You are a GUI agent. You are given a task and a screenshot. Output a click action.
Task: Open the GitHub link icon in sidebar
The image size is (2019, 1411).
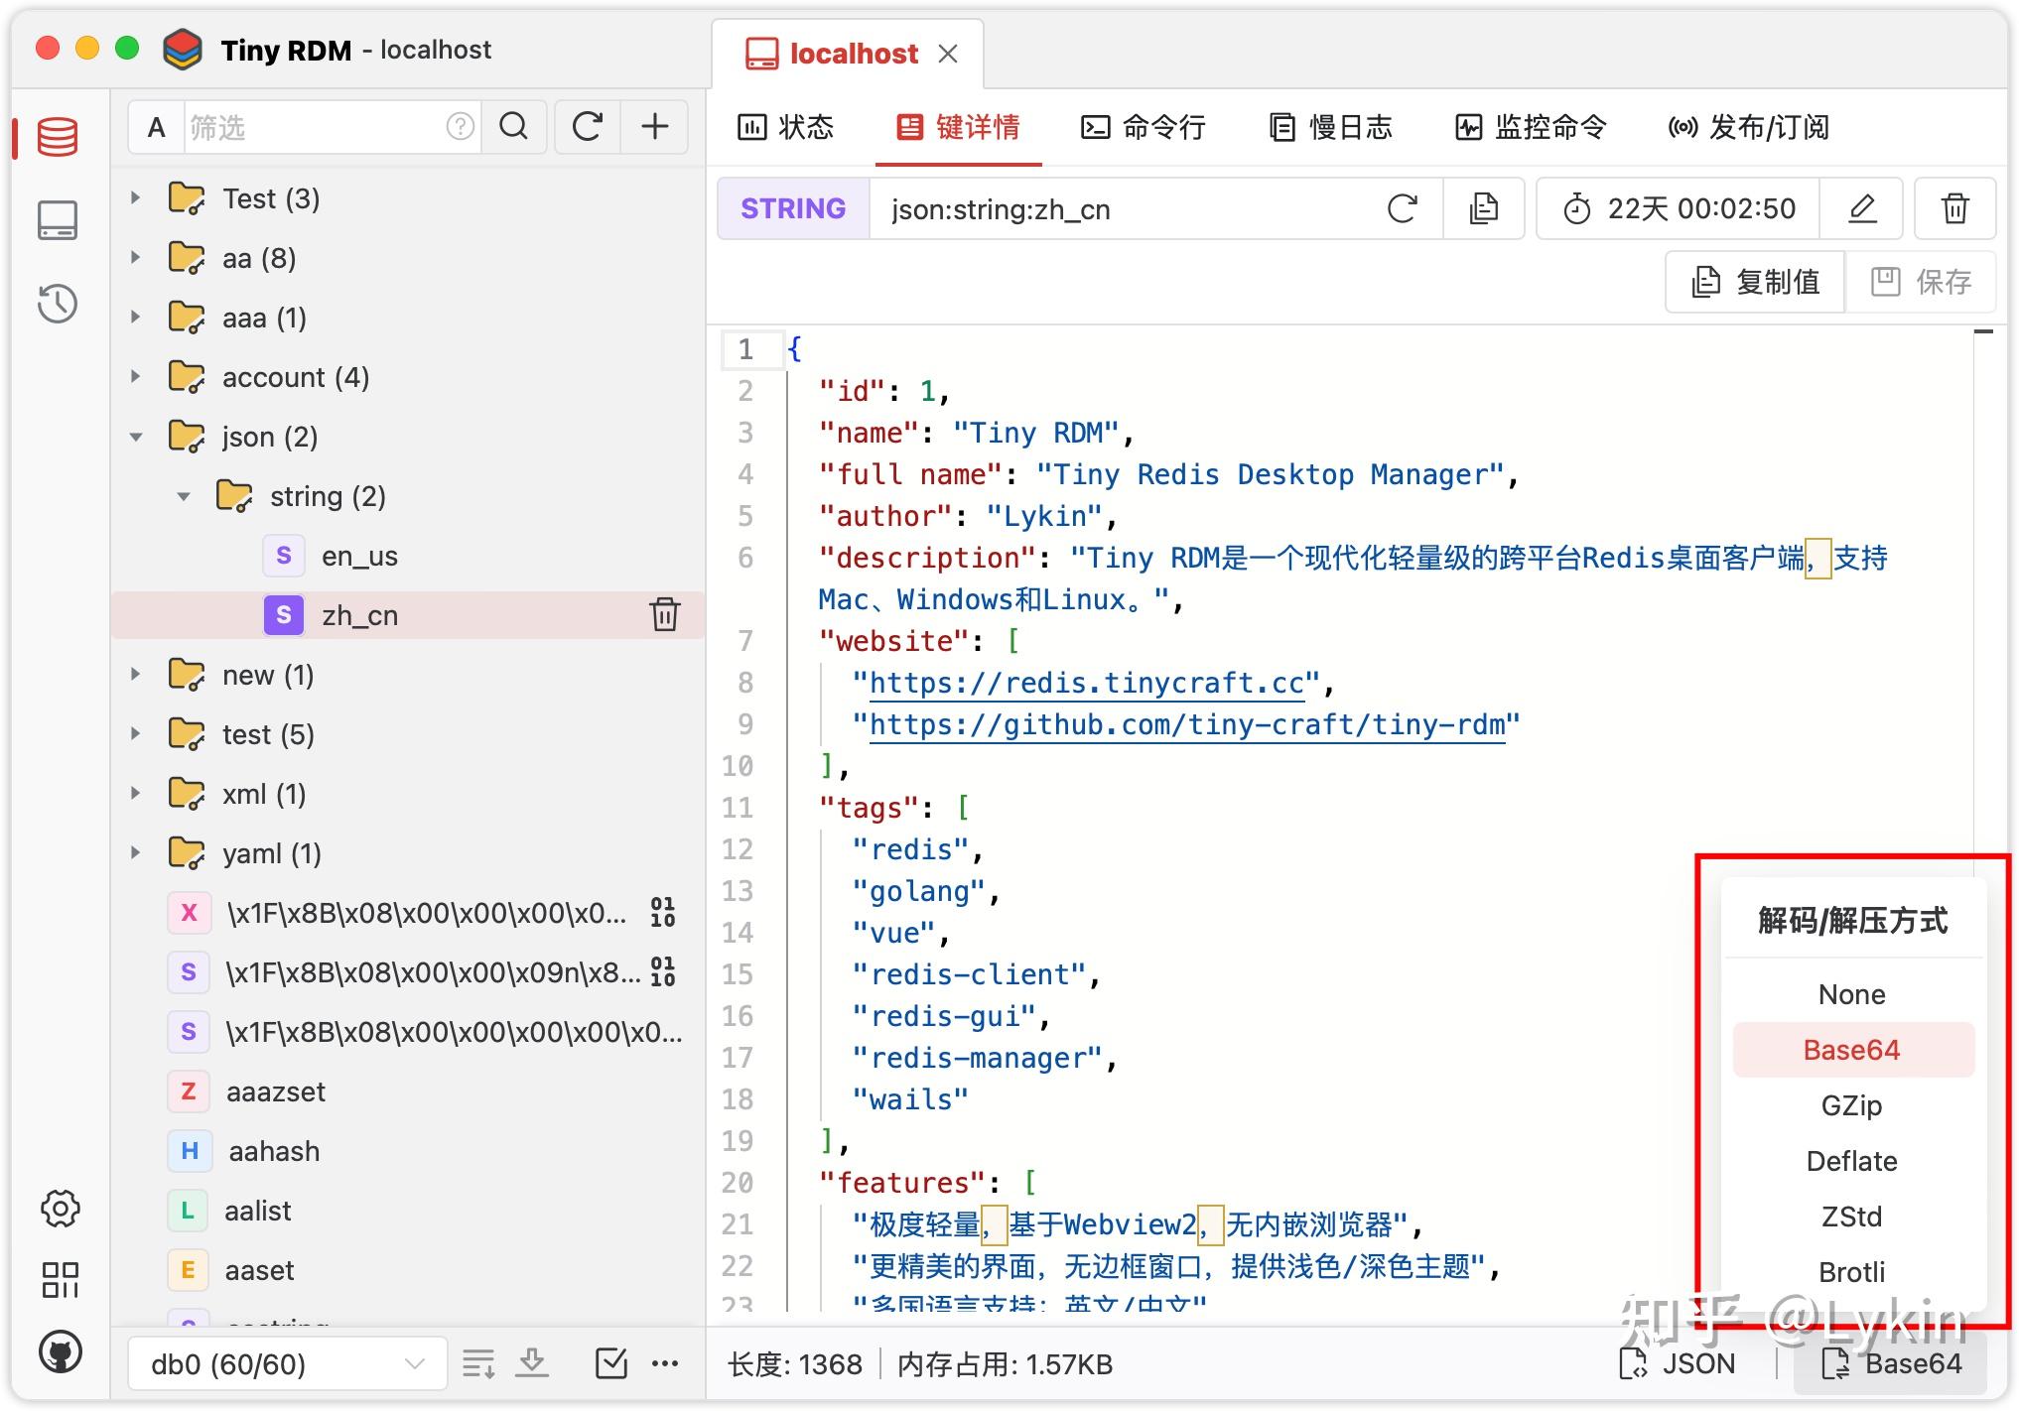(x=60, y=1351)
